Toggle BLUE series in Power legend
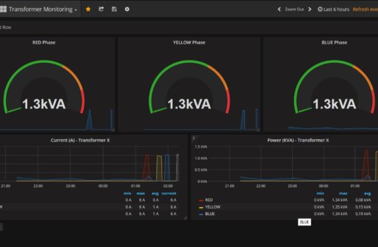 click(x=210, y=214)
